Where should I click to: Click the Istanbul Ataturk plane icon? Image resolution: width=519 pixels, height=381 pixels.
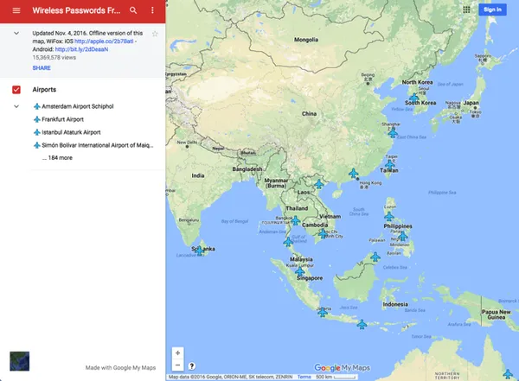point(37,132)
